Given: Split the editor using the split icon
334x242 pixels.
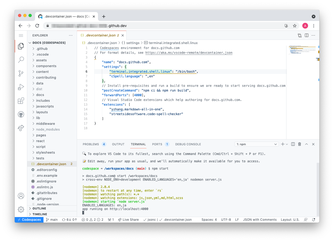Looking at the screenshot, I should click(306, 35).
